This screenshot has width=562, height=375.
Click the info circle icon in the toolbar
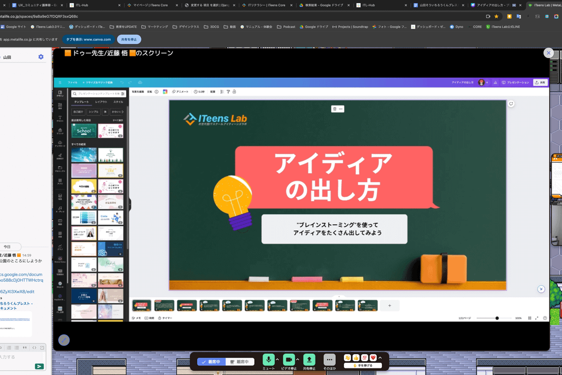tap(157, 92)
